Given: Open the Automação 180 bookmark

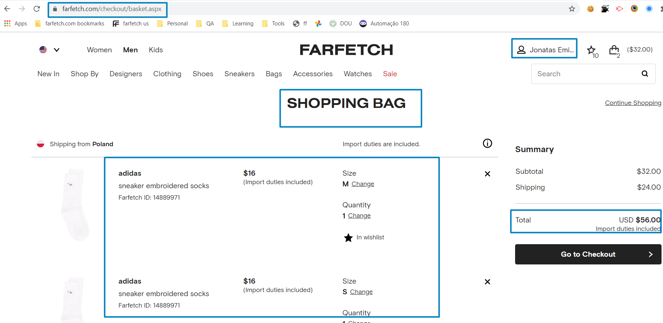Looking at the screenshot, I should [x=384, y=24].
